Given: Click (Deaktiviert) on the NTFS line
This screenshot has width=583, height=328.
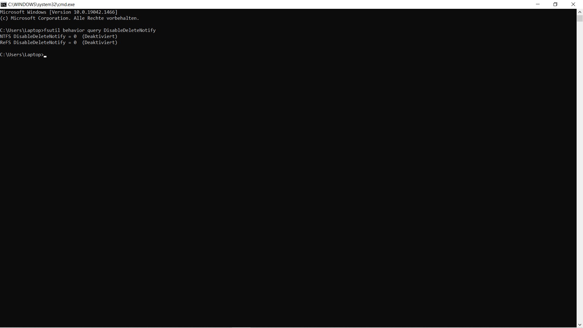Looking at the screenshot, I should [x=100, y=36].
